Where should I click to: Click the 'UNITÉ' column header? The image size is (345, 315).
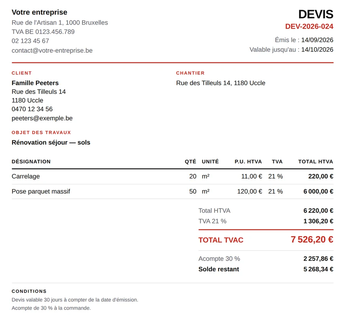tap(210, 162)
